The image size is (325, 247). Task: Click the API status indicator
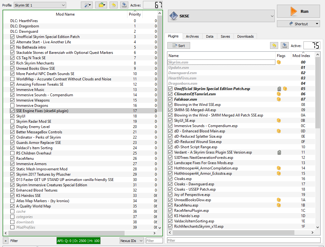coord(78,240)
